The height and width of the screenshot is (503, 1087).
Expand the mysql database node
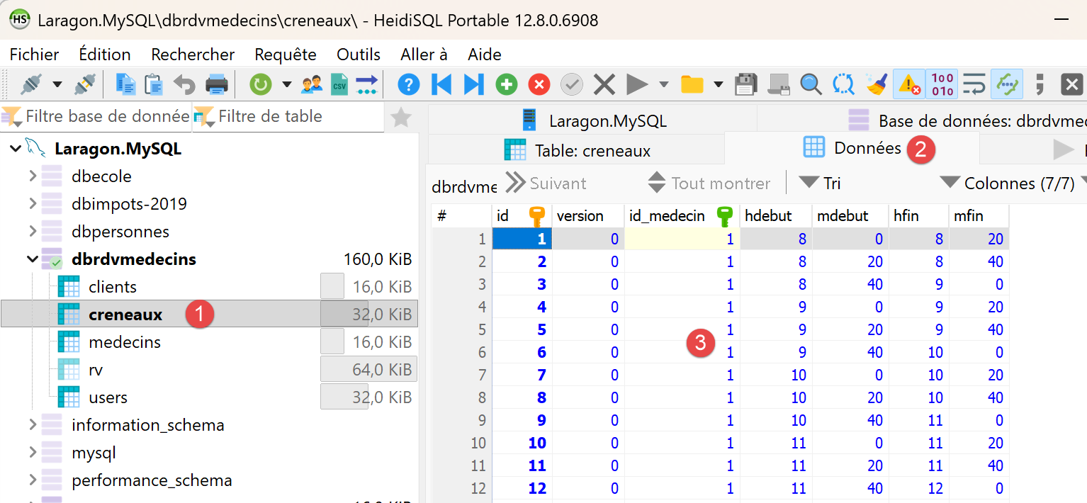pyautogui.click(x=33, y=453)
